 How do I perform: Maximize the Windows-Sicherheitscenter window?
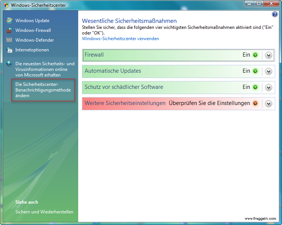(259, 4)
